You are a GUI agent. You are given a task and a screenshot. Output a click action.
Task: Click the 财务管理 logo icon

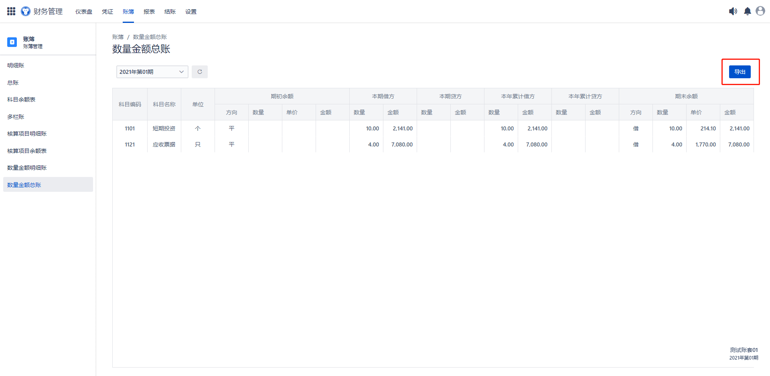pos(26,11)
